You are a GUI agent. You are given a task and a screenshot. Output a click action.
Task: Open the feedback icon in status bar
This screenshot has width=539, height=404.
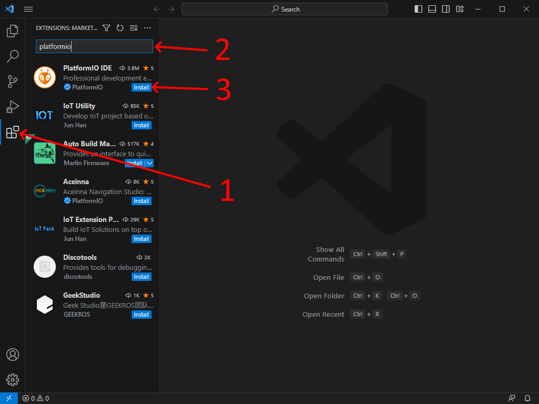512,398
